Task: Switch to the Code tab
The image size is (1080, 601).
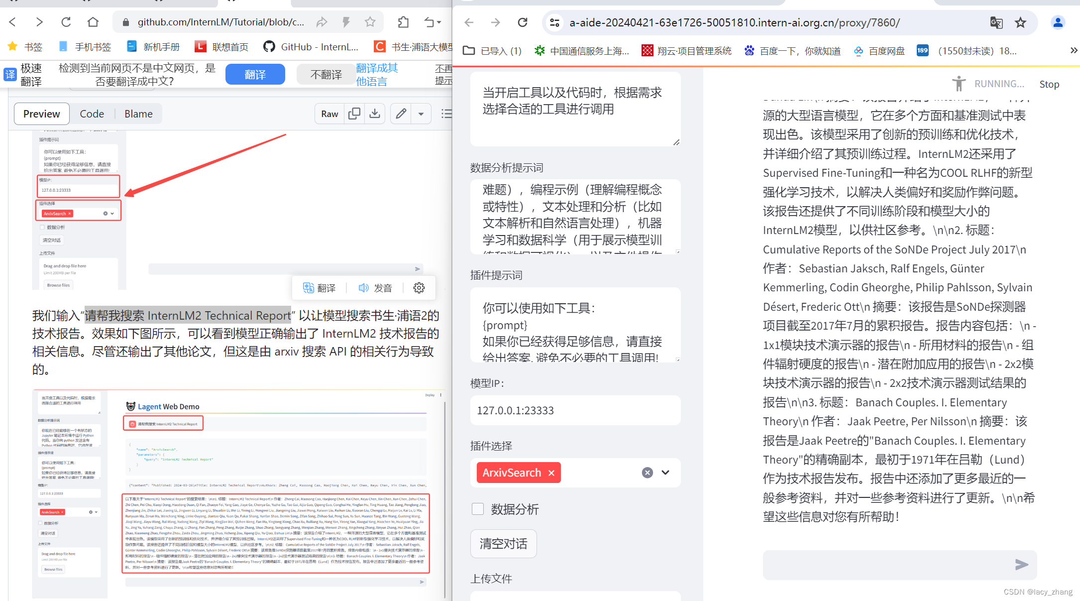Action: 92,114
